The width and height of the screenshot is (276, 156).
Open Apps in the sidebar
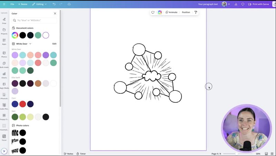(x=4, y=42)
